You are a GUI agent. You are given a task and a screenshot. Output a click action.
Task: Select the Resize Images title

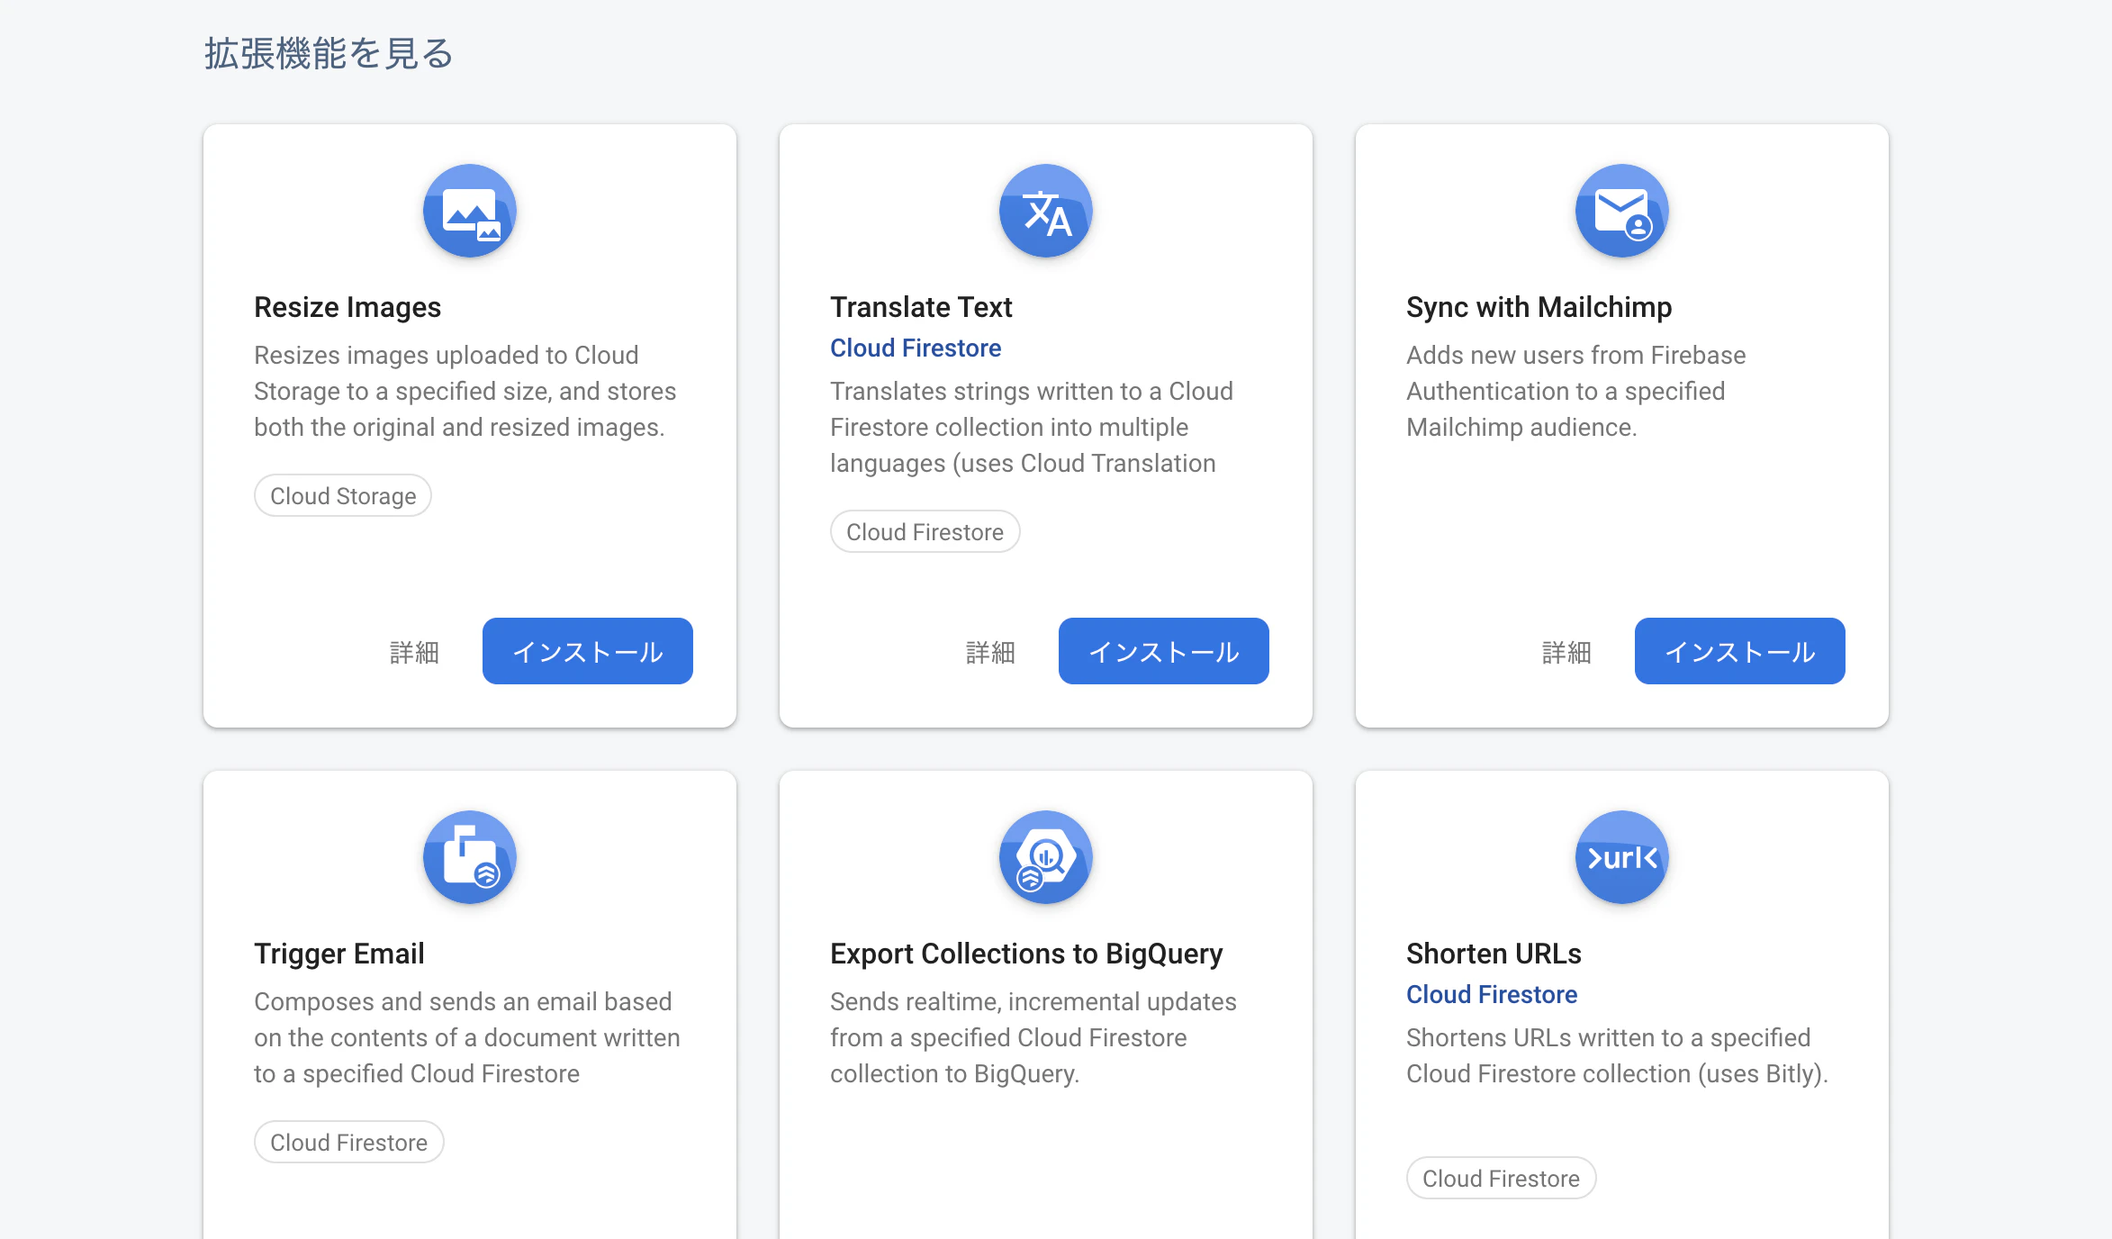pyautogui.click(x=347, y=307)
